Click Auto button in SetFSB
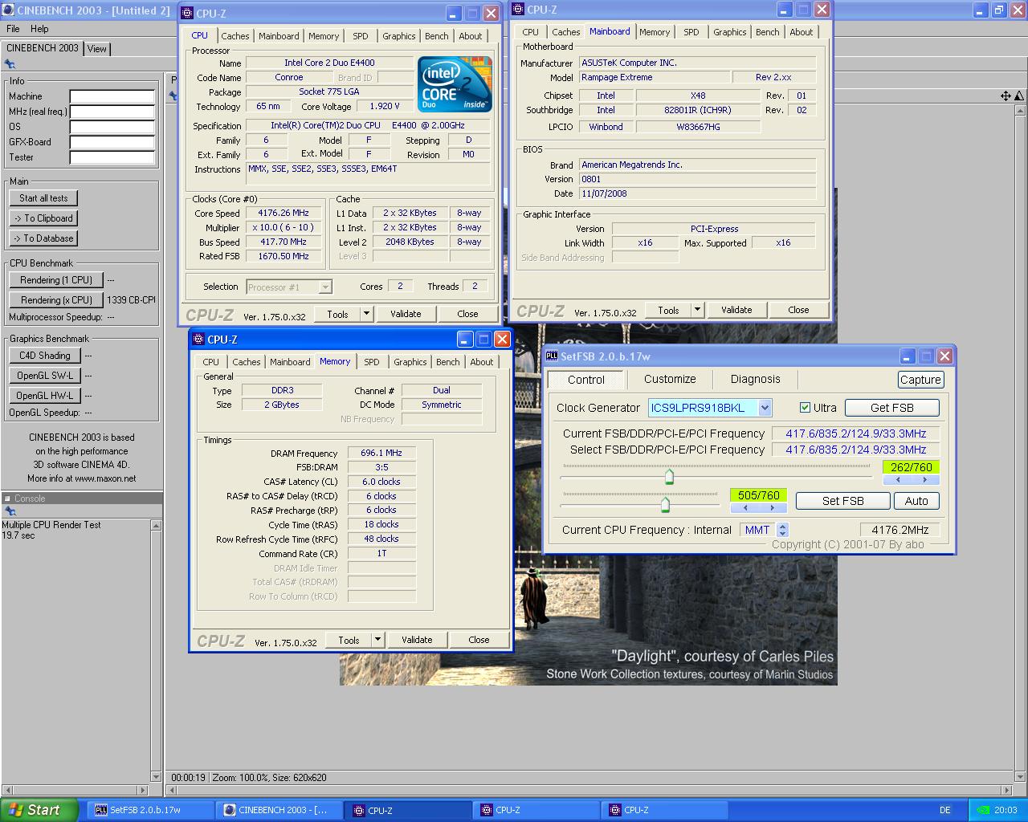1028x822 pixels. 916,501
